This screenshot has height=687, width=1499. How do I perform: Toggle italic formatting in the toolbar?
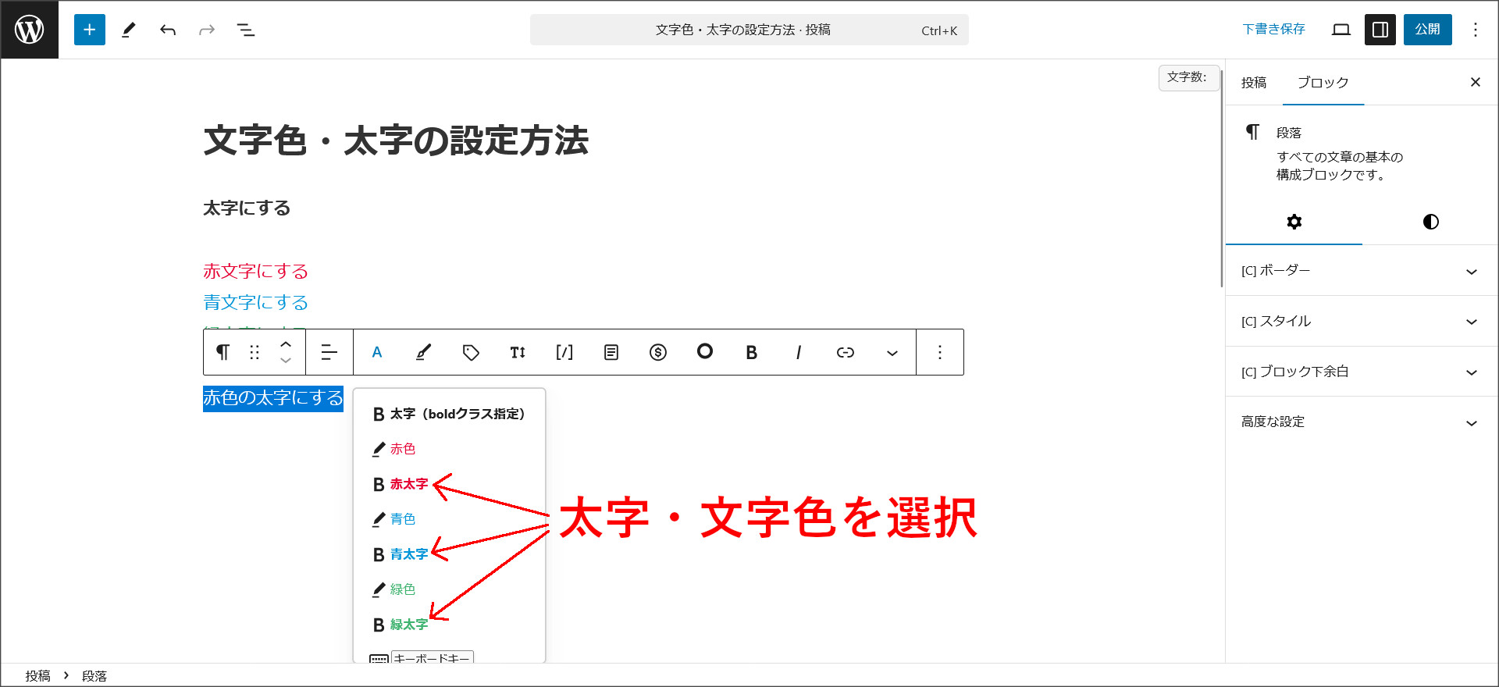click(x=799, y=352)
